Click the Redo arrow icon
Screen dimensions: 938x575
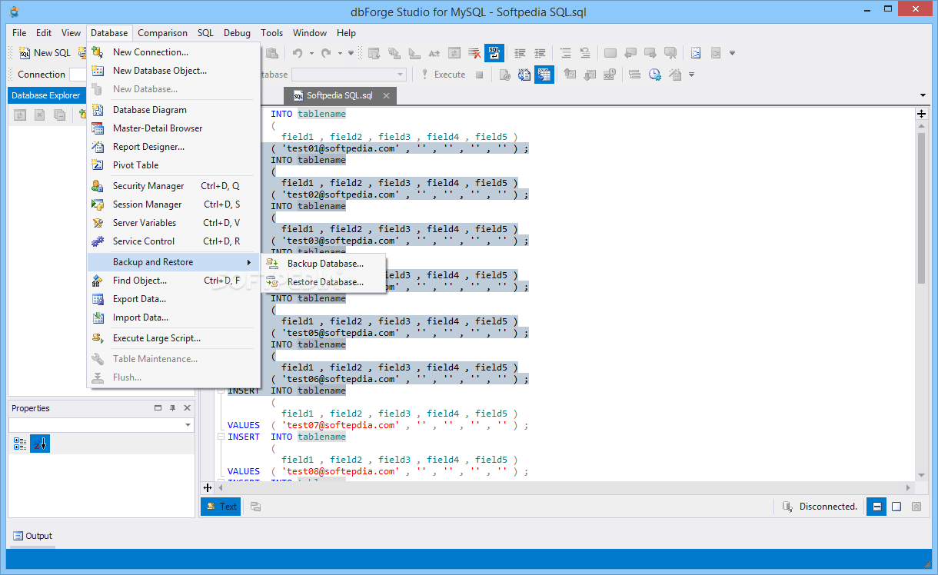326,53
